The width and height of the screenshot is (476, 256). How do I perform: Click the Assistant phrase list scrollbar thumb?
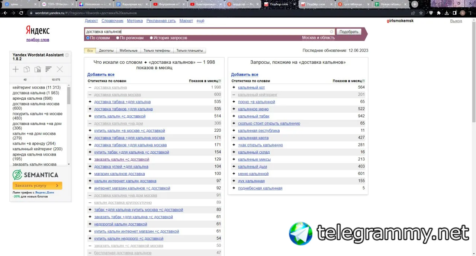(69, 96)
